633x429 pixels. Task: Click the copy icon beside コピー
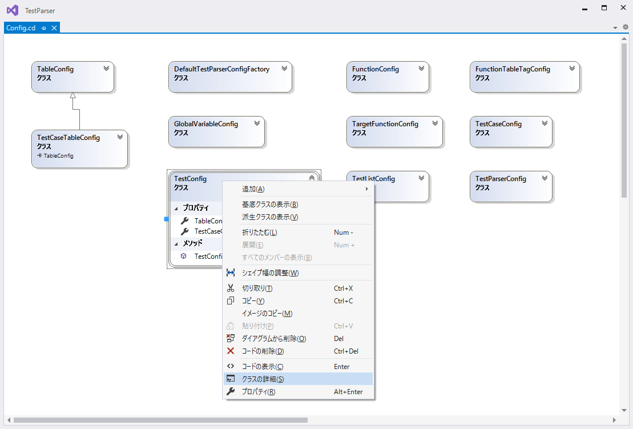[231, 300]
